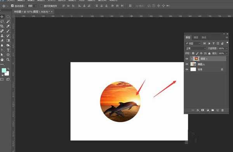Hide the top sunset image layer
This screenshot has width=233, height=152.
coord(187,59)
